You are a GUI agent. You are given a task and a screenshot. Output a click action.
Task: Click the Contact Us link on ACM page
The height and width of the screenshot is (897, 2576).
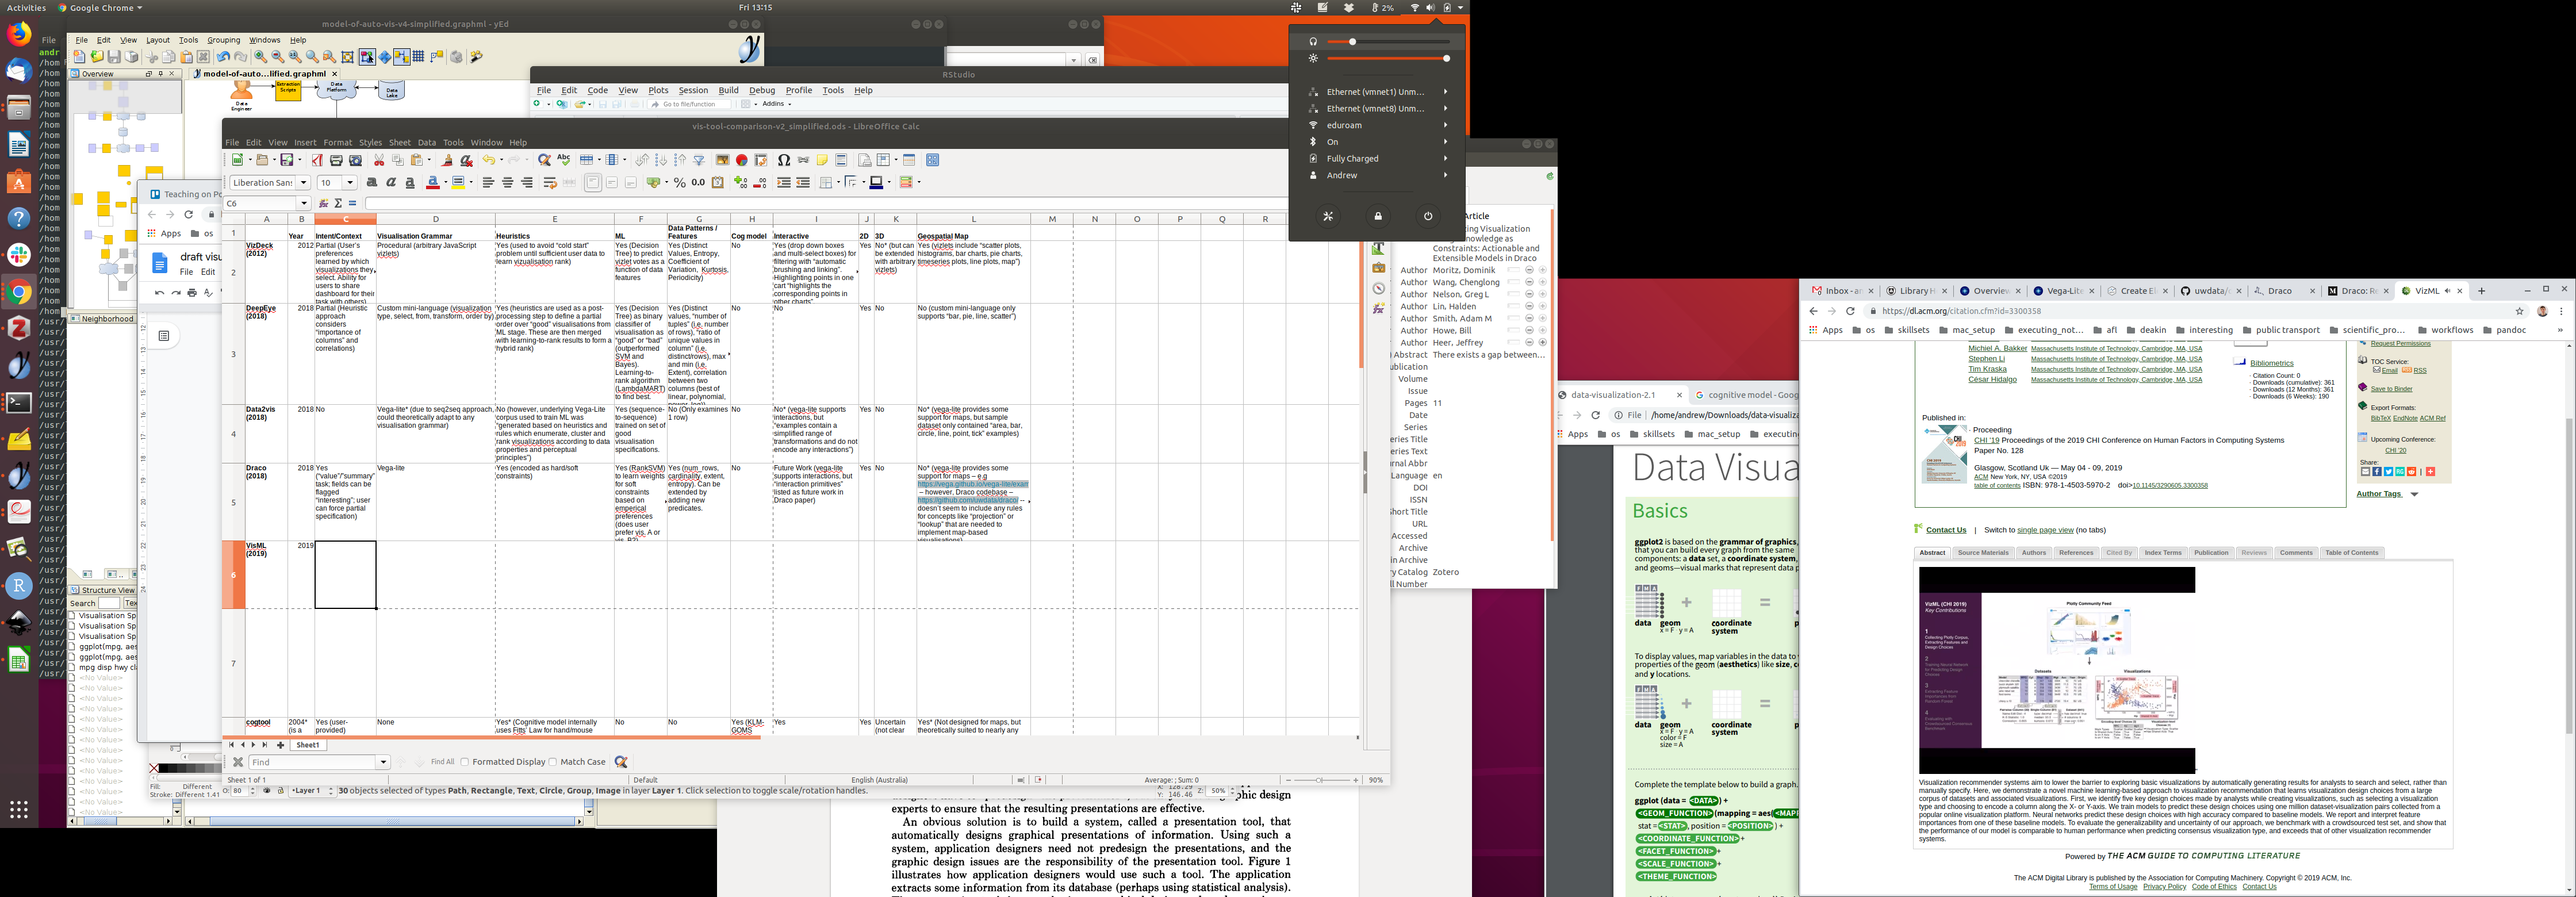[x=1945, y=530]
